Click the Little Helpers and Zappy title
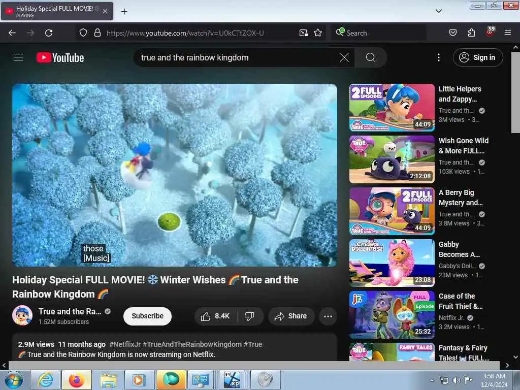Viewport: 520px width, 390px height. [x=460, y=94]
